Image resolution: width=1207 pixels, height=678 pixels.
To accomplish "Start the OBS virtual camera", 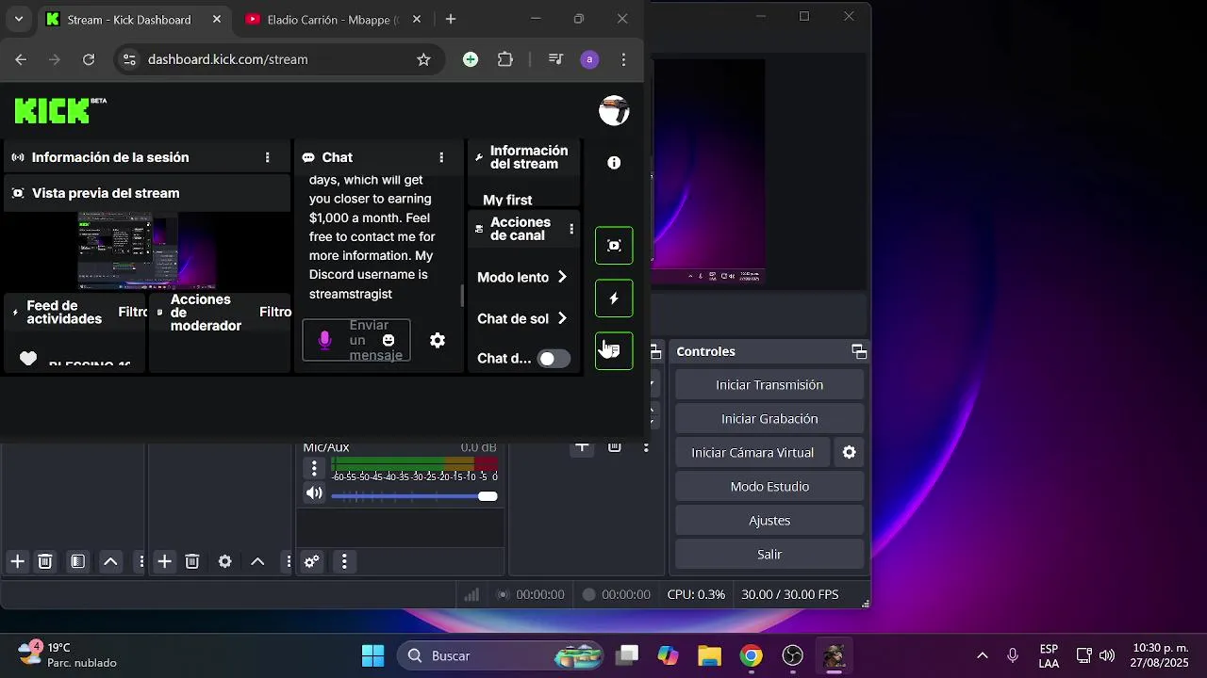I will pyautogui.click(x=752, y=453).
